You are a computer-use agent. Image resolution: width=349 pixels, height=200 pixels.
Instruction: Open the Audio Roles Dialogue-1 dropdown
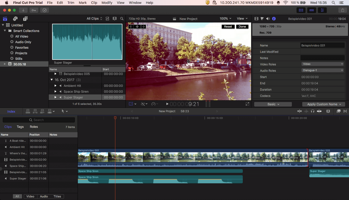pyautogui.click(x=322, y=70)
